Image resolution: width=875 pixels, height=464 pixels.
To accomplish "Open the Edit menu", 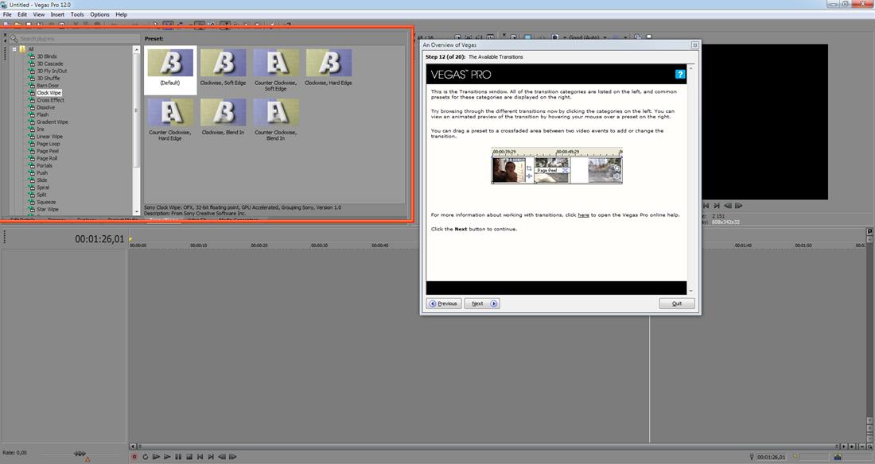I will (22, 14).
